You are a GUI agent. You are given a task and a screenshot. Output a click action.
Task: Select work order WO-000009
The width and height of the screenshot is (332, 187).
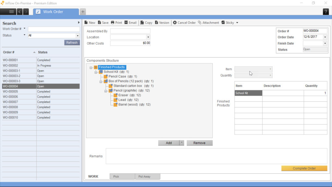click(41, 112)
